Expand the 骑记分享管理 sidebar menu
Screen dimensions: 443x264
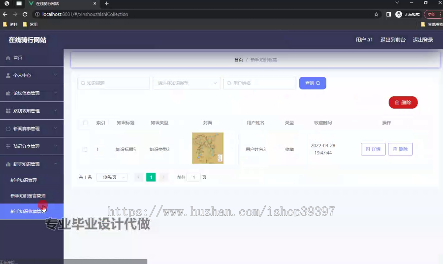(32, 146)
